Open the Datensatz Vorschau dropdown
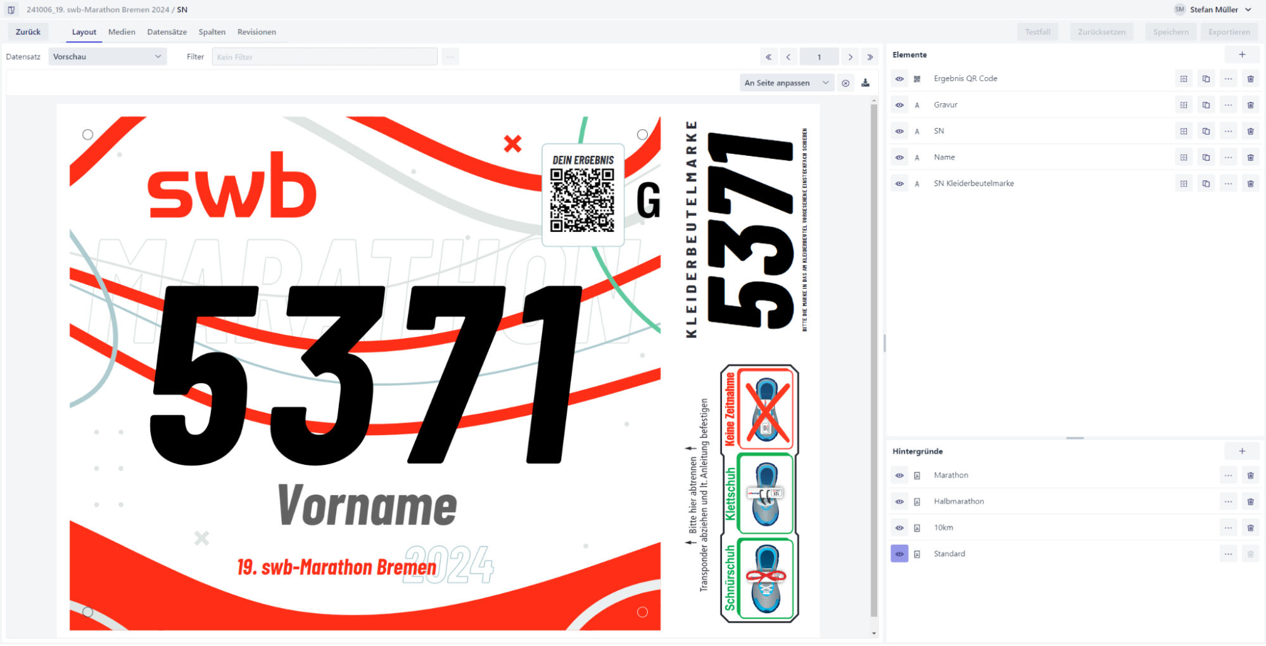Viewport: 1266px width, 646px height. [107, 57]
